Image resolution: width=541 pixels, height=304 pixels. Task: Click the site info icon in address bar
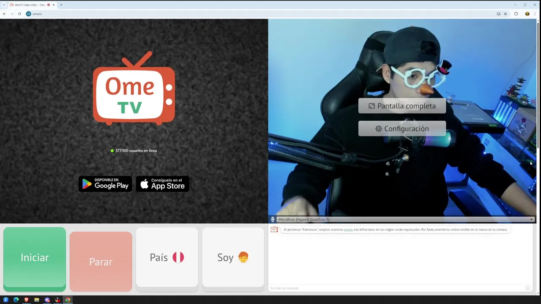pos(29,14)
